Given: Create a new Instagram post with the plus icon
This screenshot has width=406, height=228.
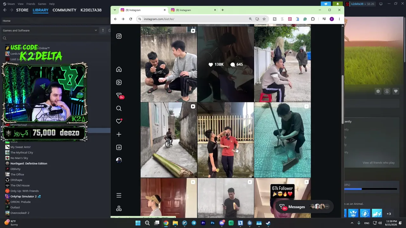Looking at the screenshot, I should point(119,134).
